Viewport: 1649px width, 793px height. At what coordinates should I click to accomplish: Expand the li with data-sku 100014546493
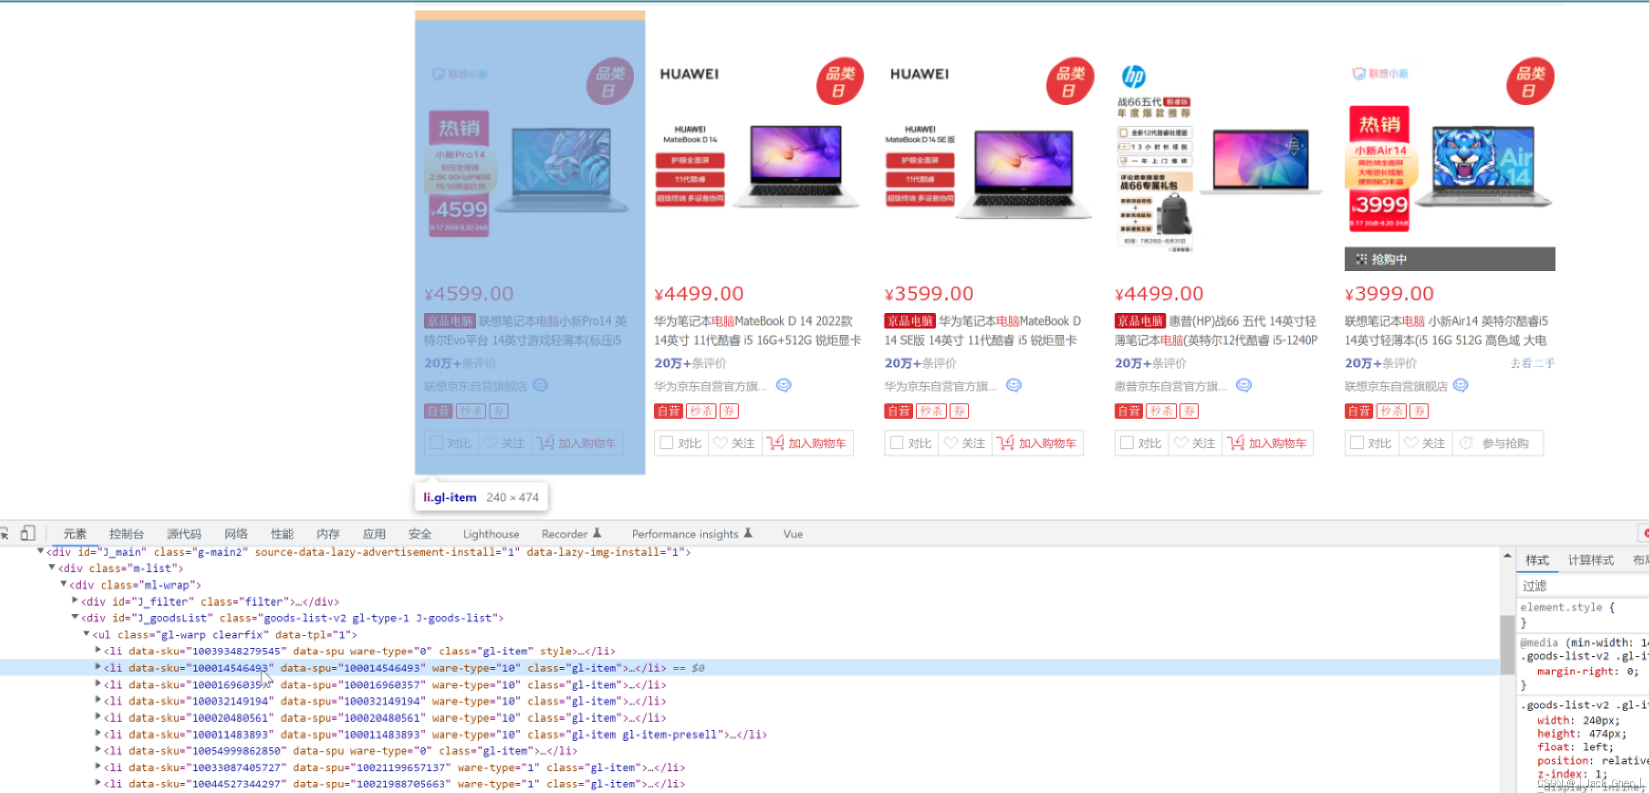[x=98, y=666]
